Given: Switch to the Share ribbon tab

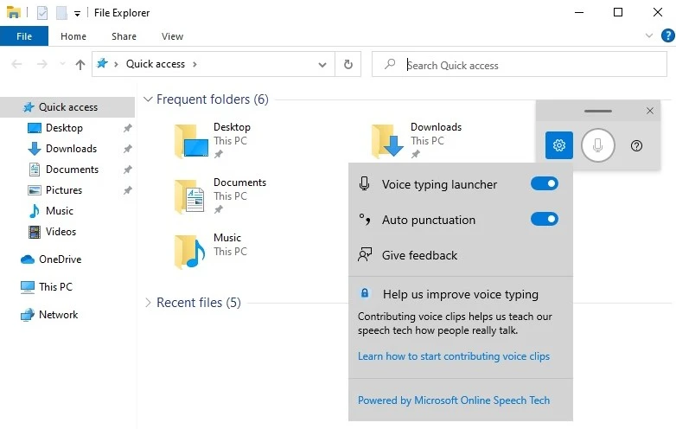Looking at the screenshot, I should [124, 36].
